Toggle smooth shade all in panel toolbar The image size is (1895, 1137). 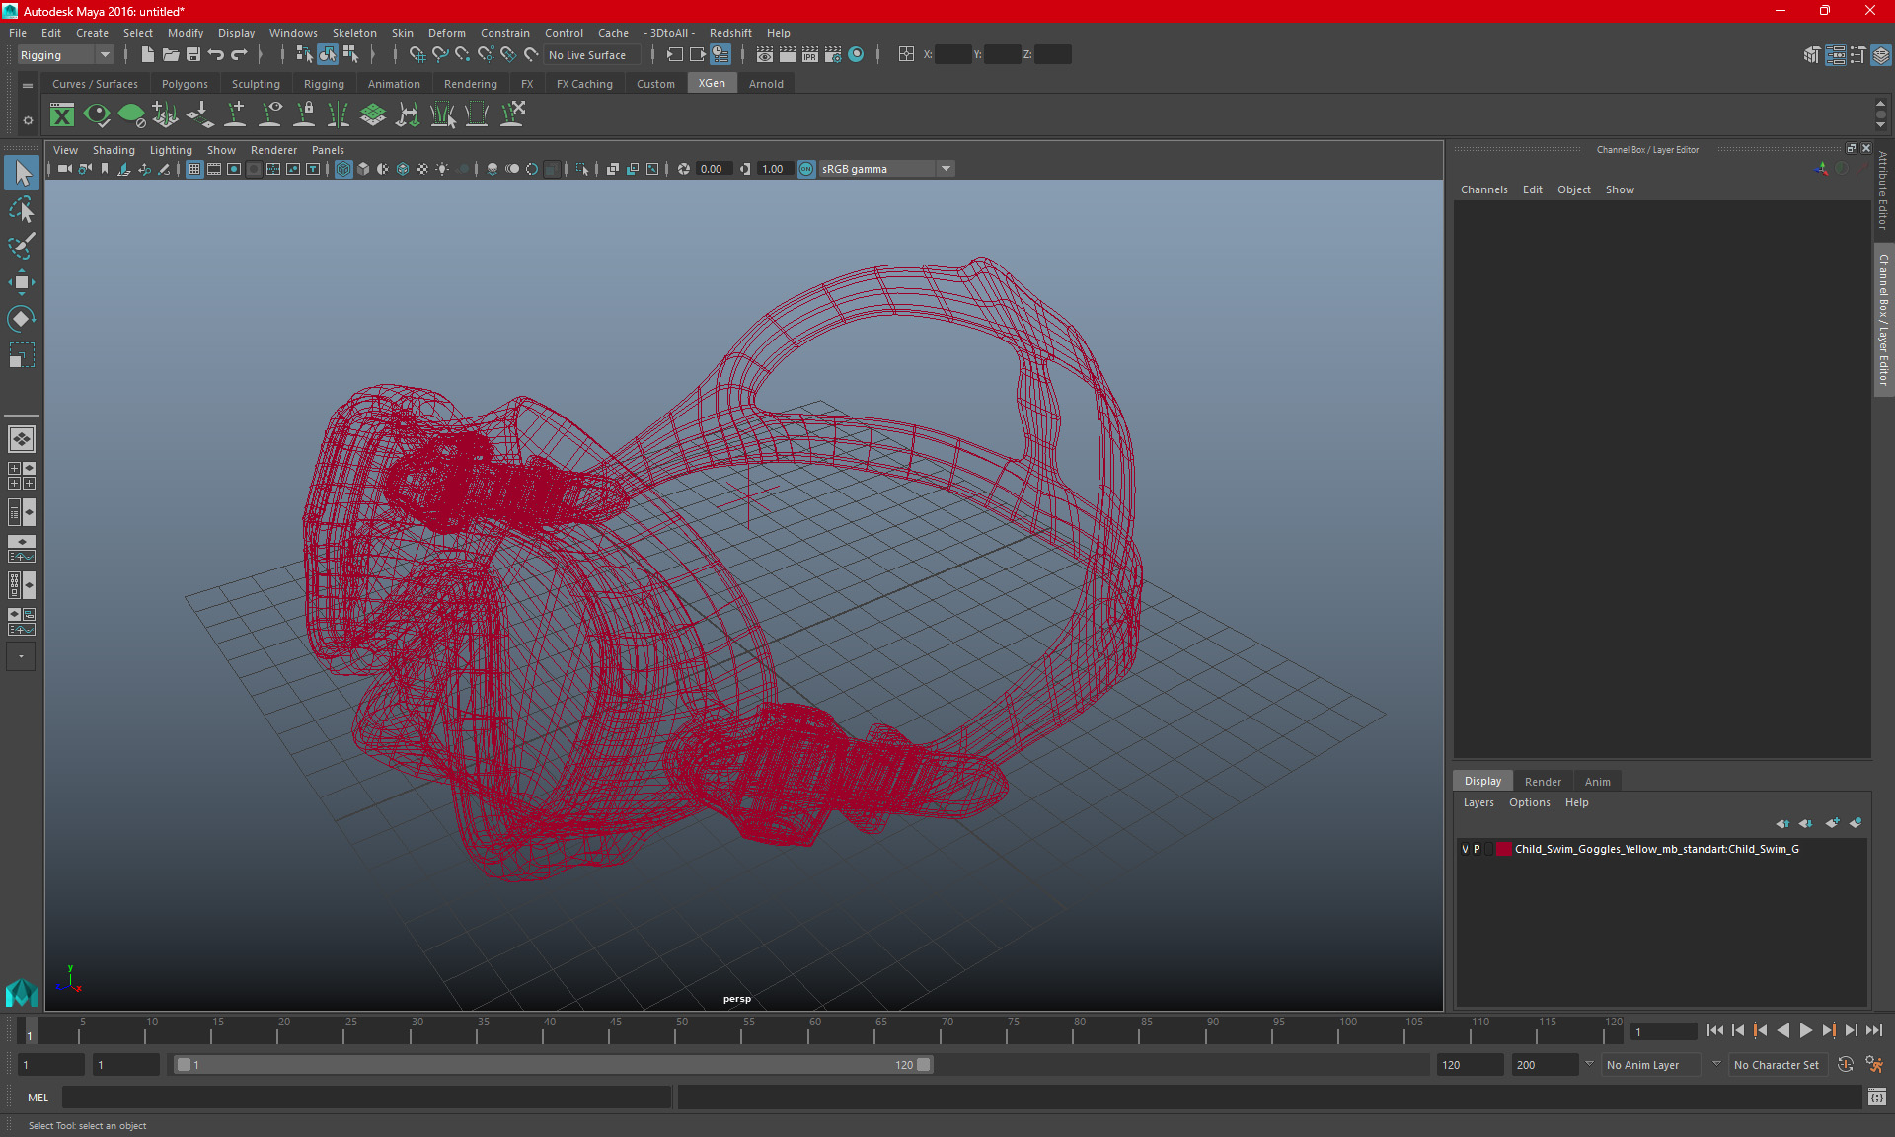(363, 169)
